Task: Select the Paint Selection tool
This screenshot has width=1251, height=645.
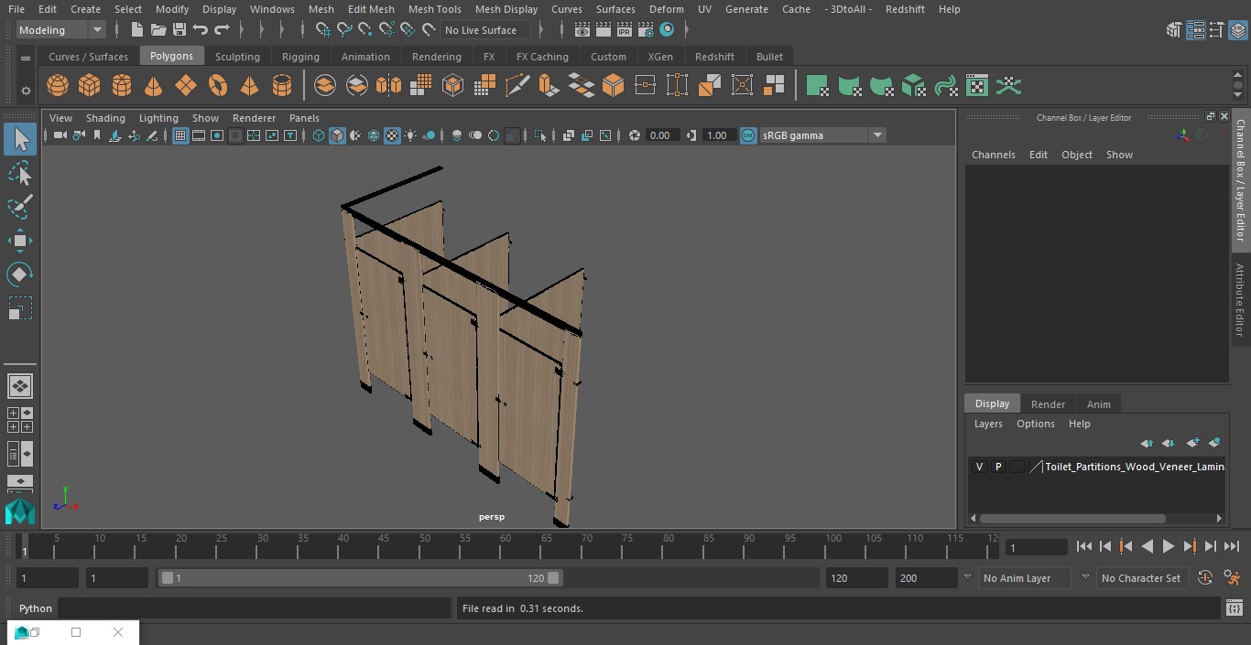Action: 19,207
